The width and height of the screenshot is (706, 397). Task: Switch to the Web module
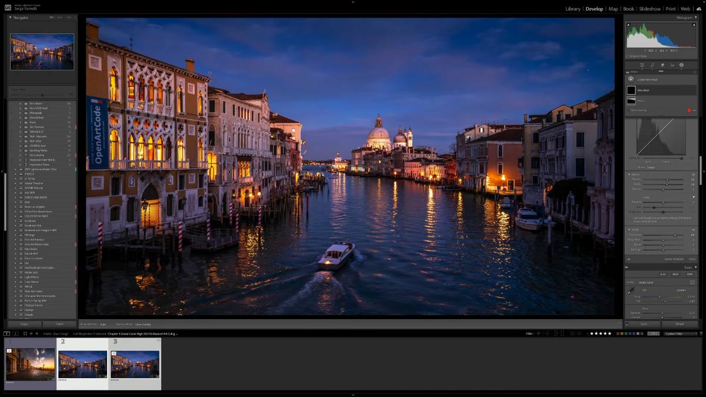(685, 9)
